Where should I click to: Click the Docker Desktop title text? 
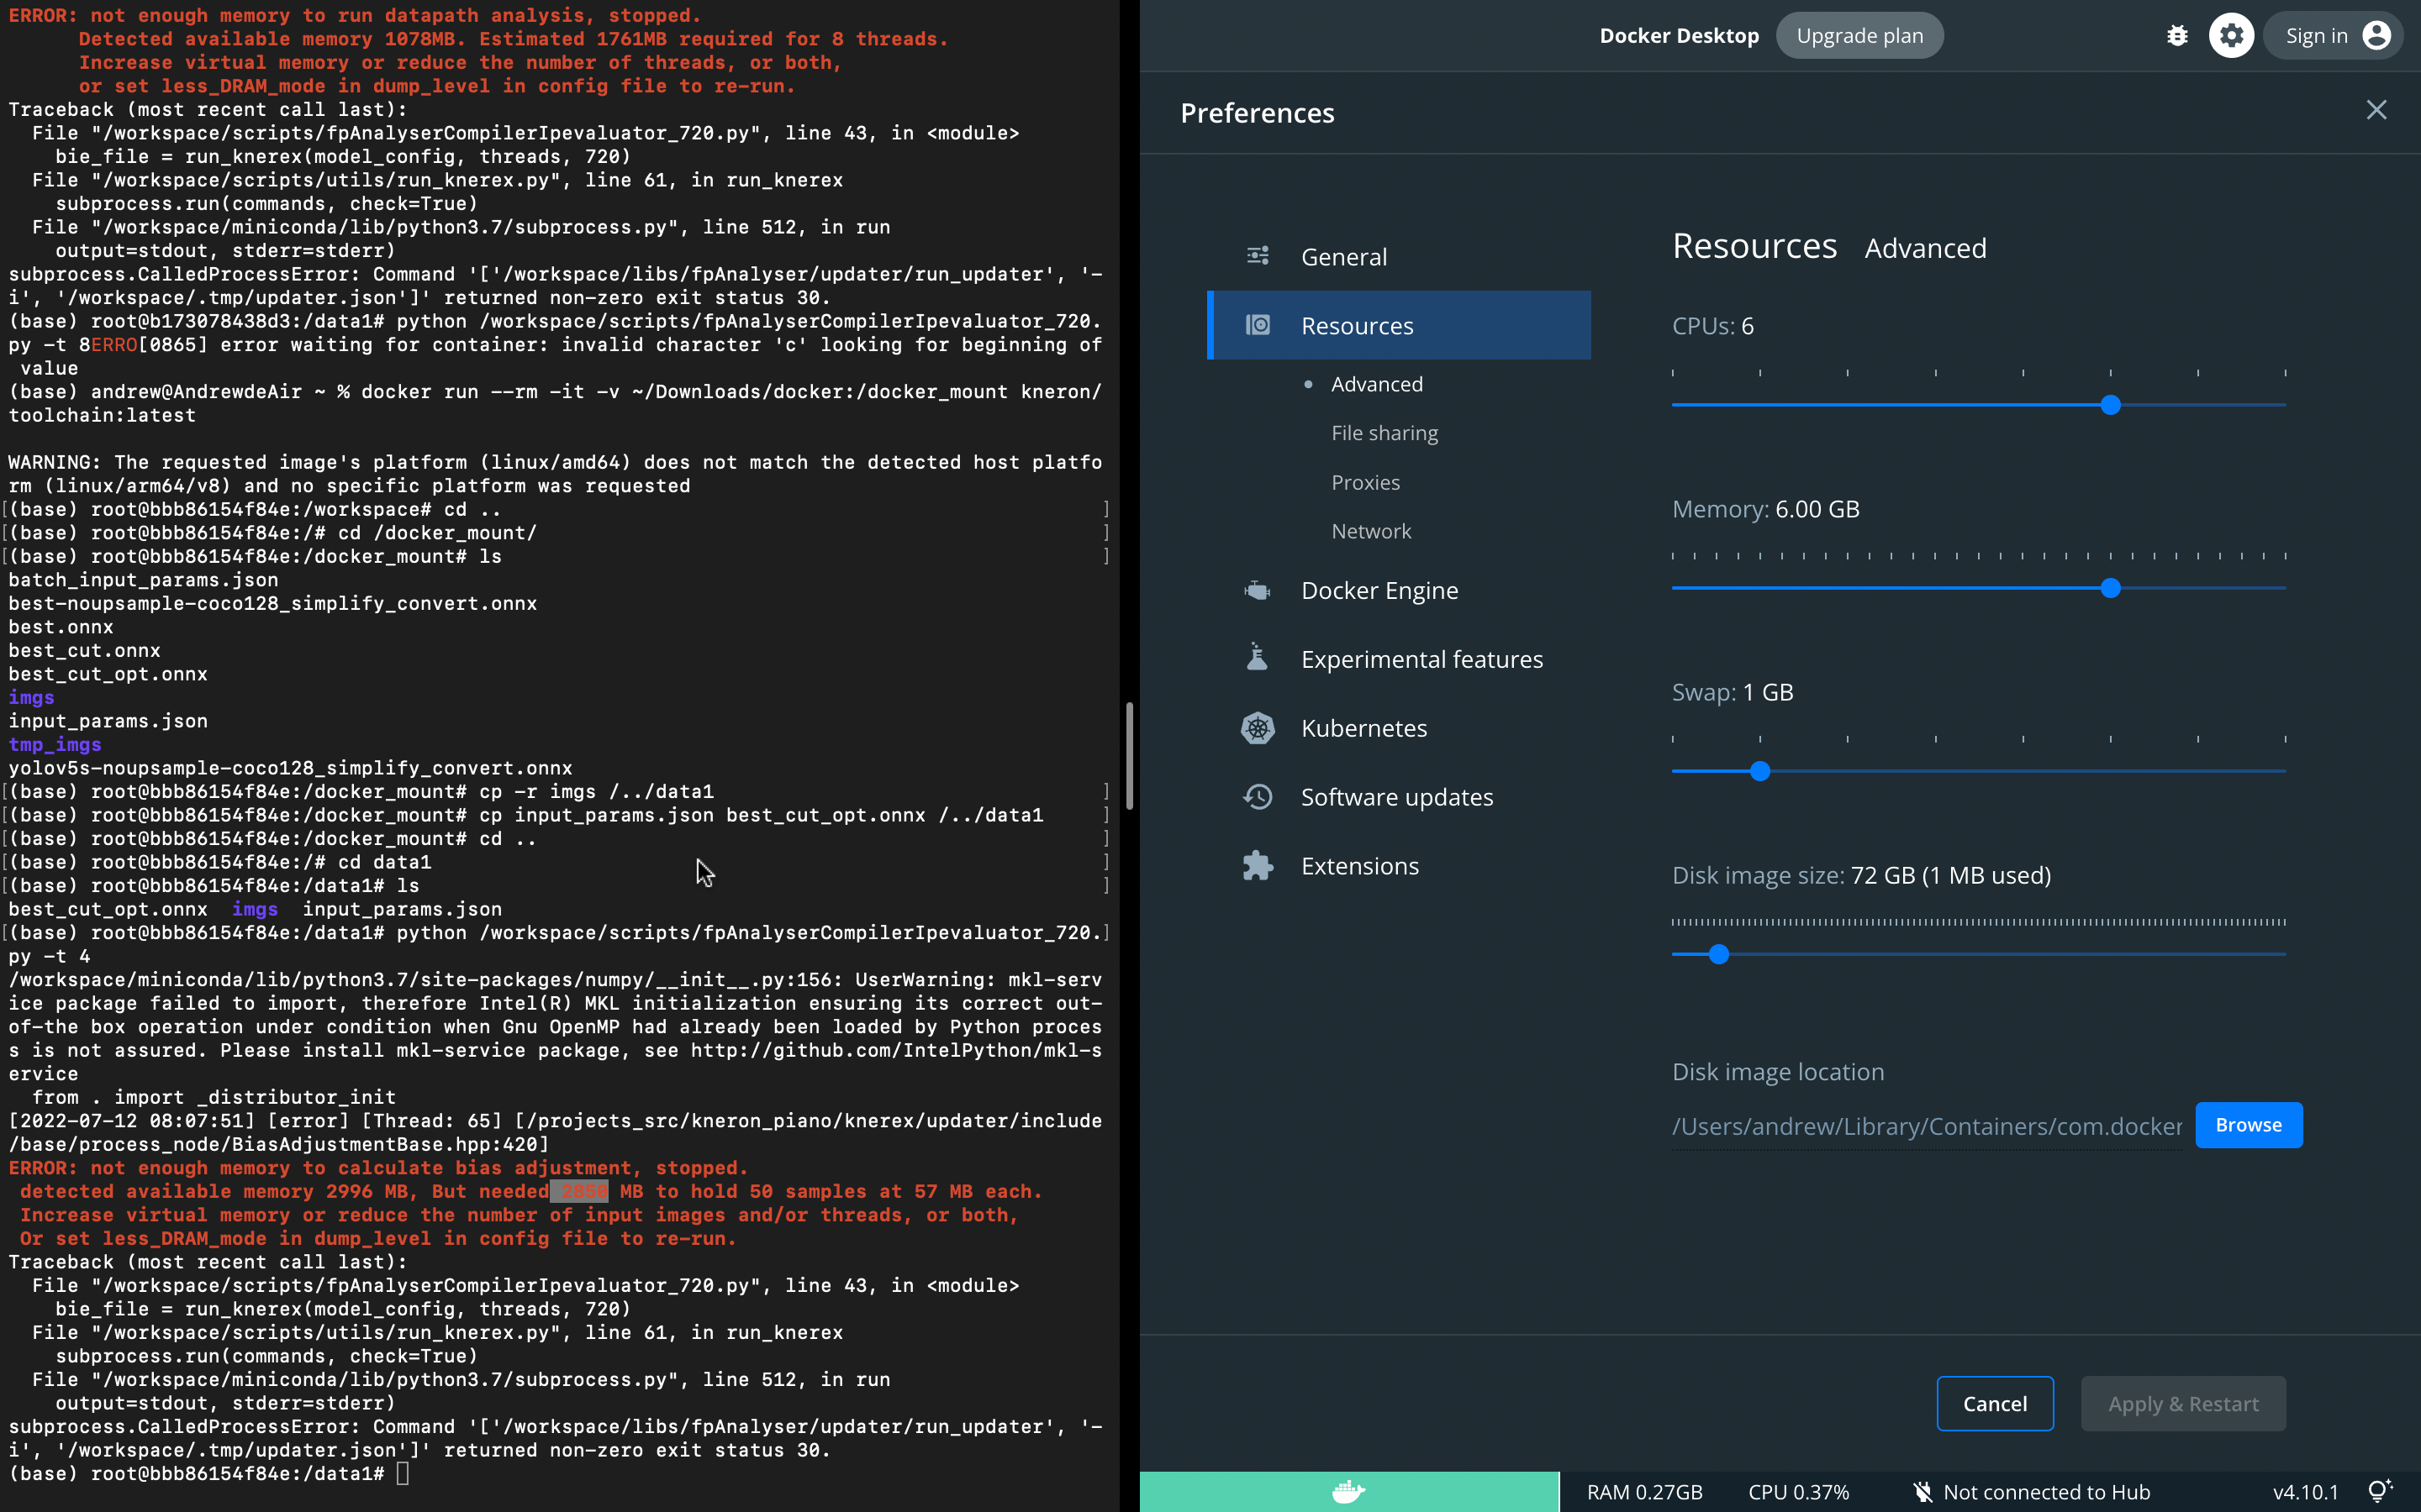pyautogui.click(x=1679, y=36)
